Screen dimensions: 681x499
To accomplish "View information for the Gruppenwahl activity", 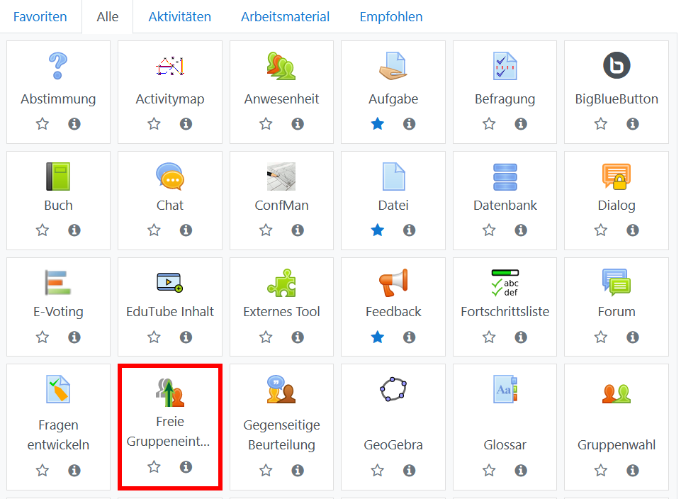I will point(633,470).
